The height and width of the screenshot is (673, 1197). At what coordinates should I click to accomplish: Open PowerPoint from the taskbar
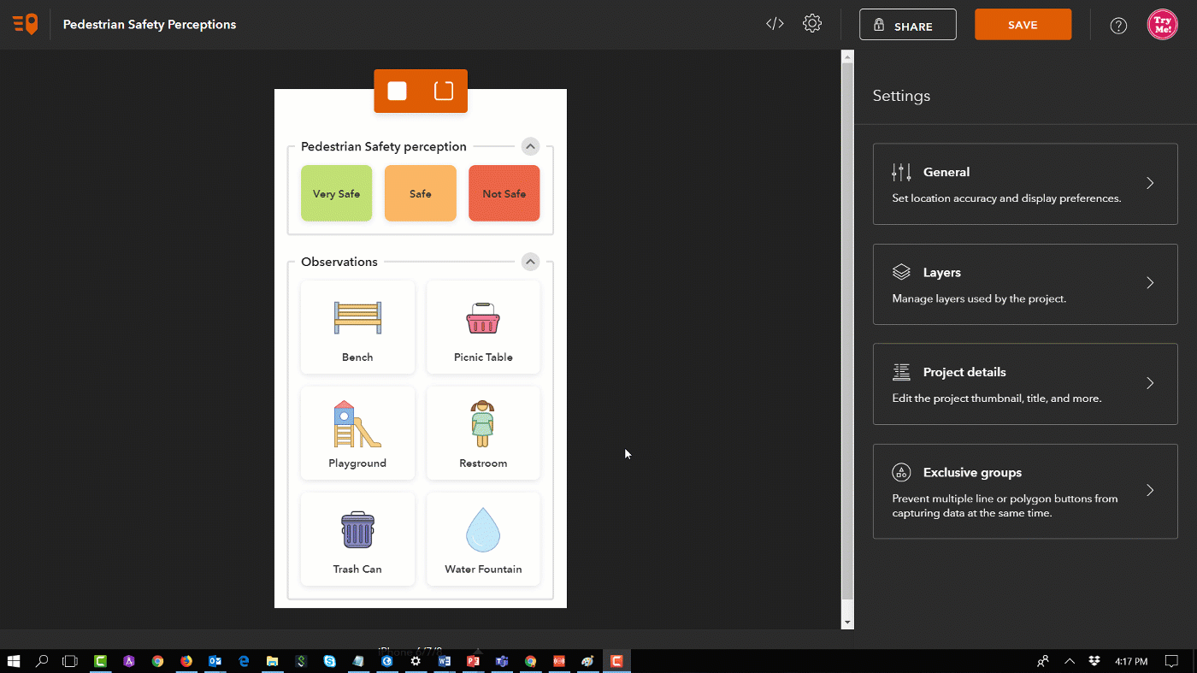pos(473,661)
